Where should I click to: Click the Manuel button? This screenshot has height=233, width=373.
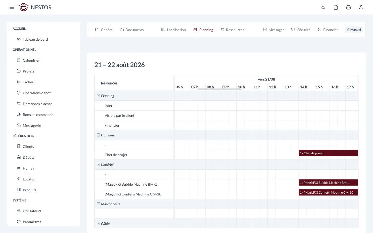point(354,30)
